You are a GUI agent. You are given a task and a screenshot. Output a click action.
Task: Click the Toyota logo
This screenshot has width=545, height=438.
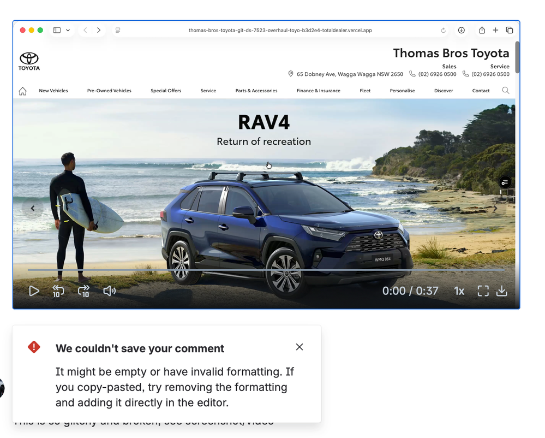click(x=29, y=61)
